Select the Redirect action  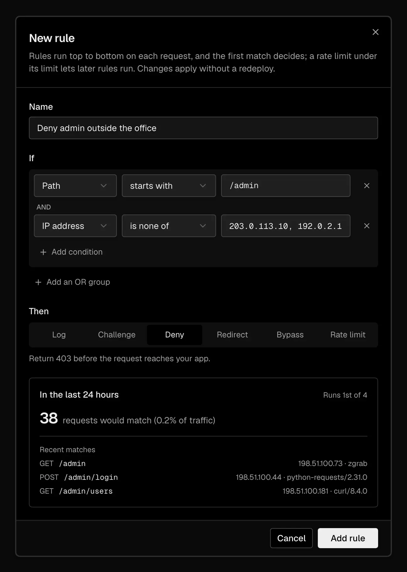click(232, 335)
